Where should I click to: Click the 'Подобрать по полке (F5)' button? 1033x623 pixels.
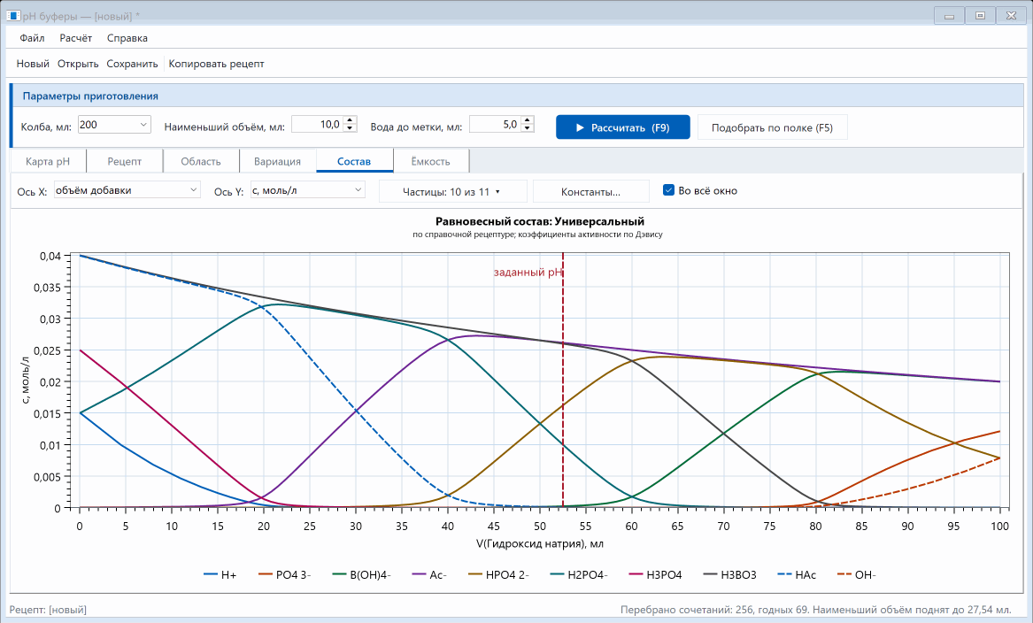(x=772, y=127)
